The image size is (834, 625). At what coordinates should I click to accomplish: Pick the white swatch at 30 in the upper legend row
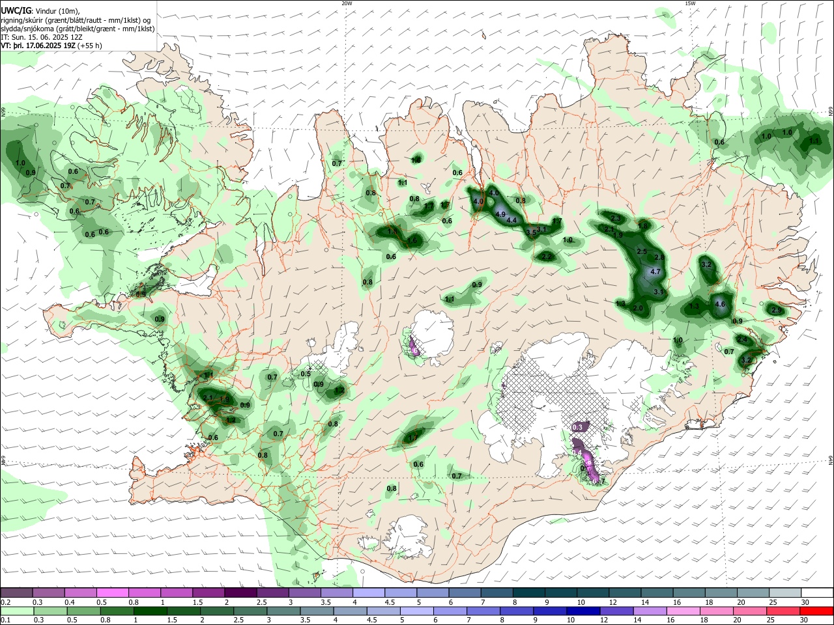817,593
